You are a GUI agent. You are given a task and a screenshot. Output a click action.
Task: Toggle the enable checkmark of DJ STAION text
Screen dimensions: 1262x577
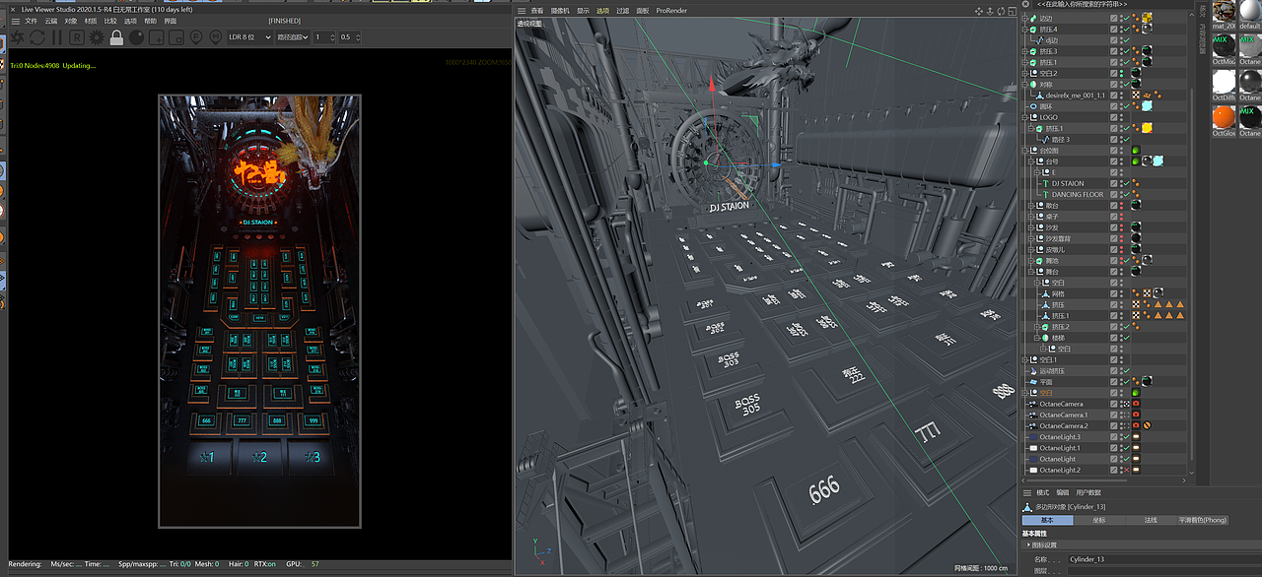pyautogui.click(x=1126, y=183)
